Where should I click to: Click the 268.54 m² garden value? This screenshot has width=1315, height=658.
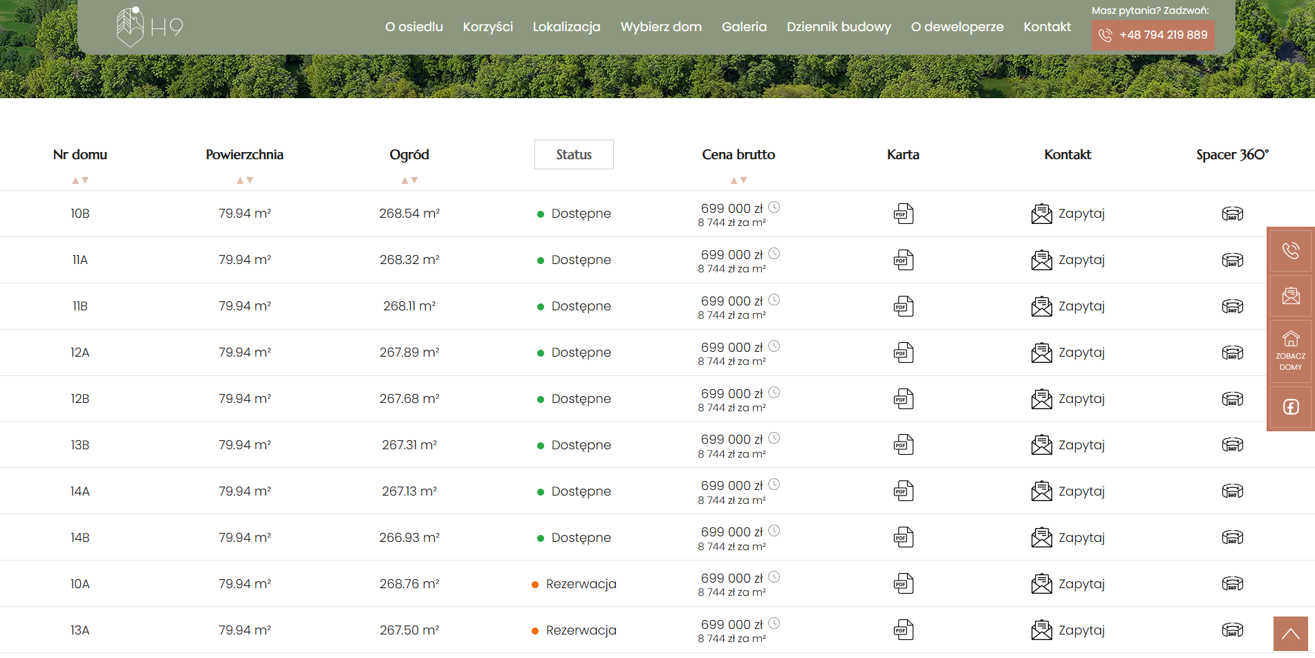tap(409, 214)
